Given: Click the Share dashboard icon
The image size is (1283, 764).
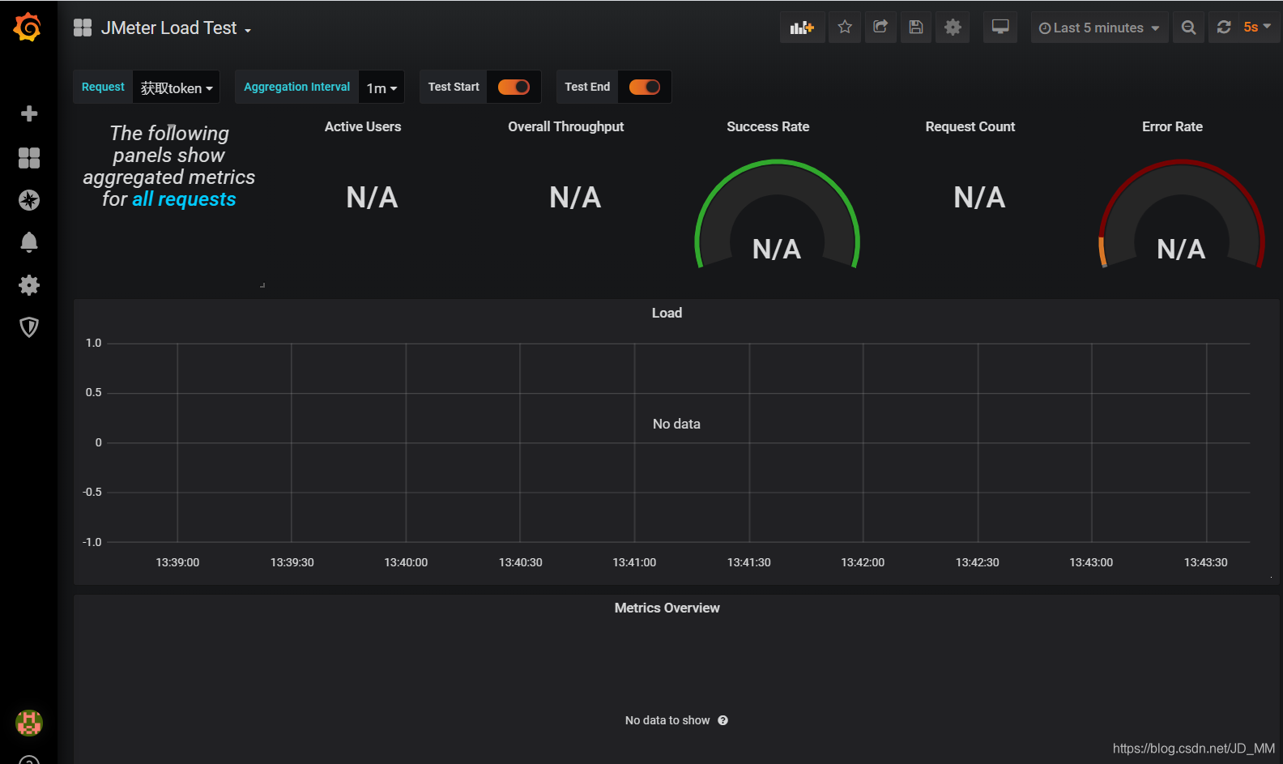Looking at the screenshot, I should coord(880,28).
